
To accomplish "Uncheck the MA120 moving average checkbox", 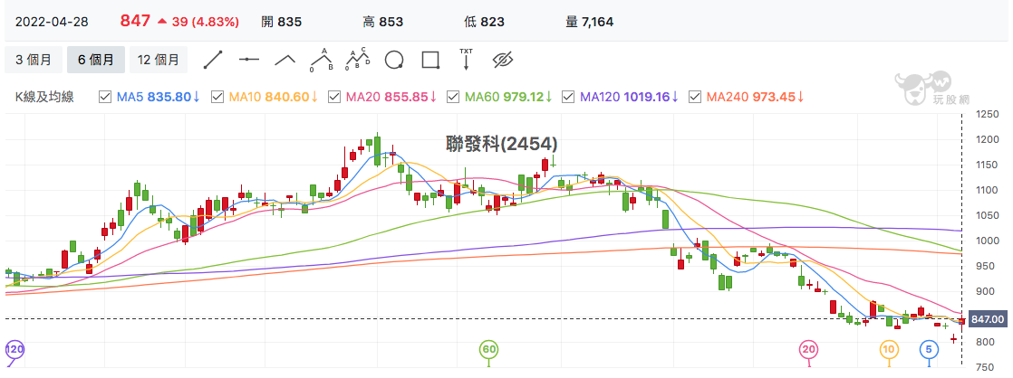I will (x=568, y=97).
